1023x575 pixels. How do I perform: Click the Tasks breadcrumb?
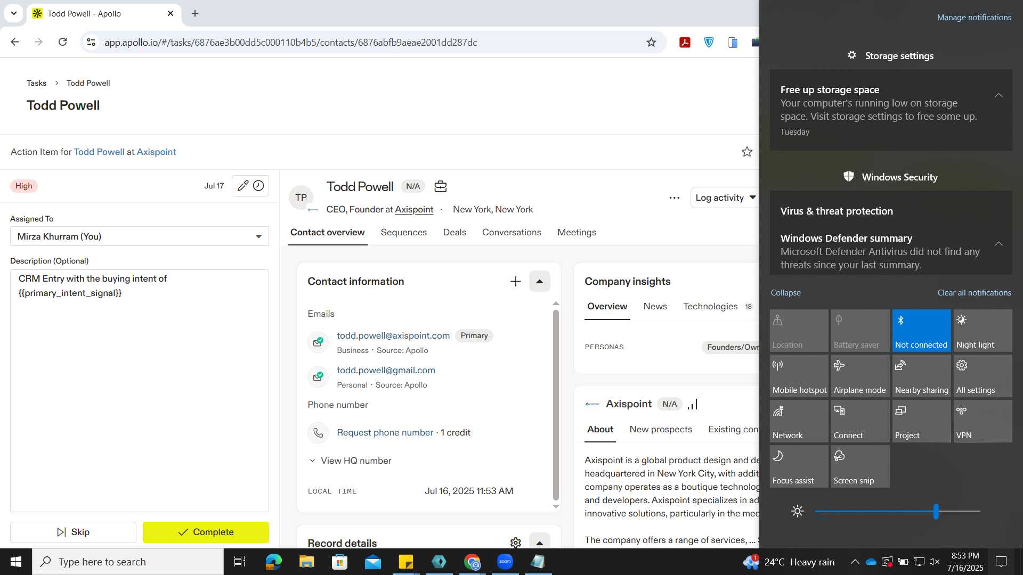click(36, 83)
